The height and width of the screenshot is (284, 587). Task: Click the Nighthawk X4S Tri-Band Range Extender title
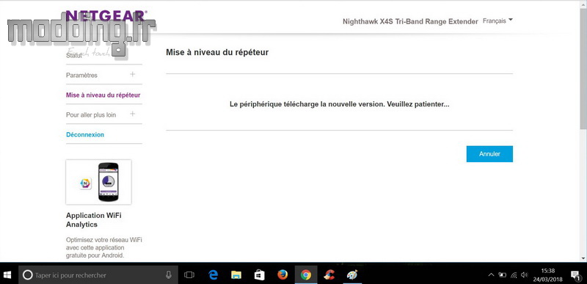(x=410, y=22)
